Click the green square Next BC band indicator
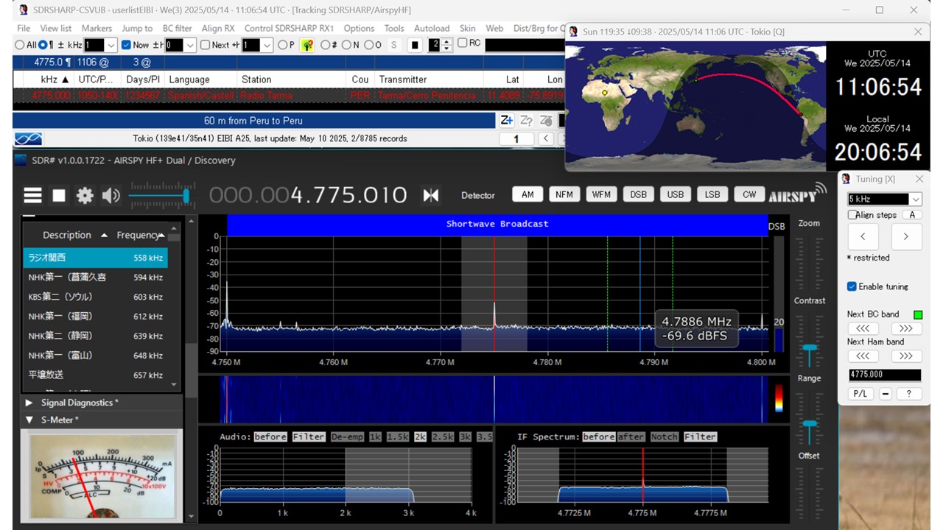 tap(918, 314)
